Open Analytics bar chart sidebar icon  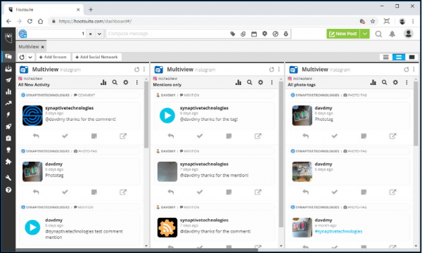click(x=8, y=91)
